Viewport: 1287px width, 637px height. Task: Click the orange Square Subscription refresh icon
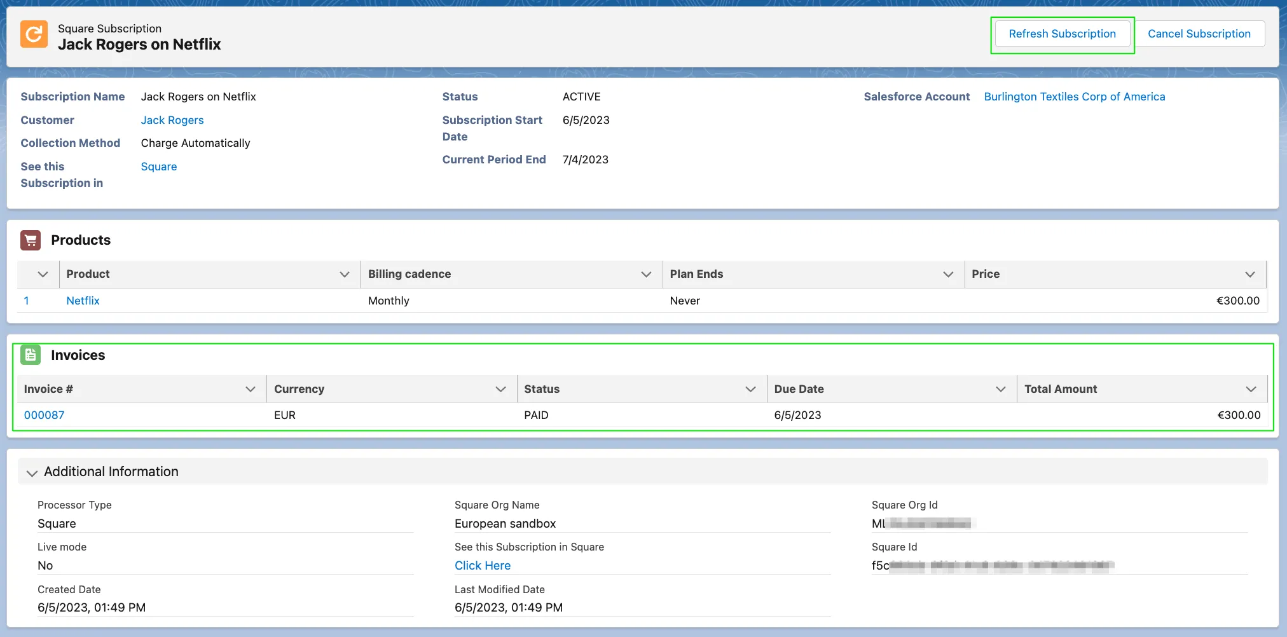pos(34,34)
